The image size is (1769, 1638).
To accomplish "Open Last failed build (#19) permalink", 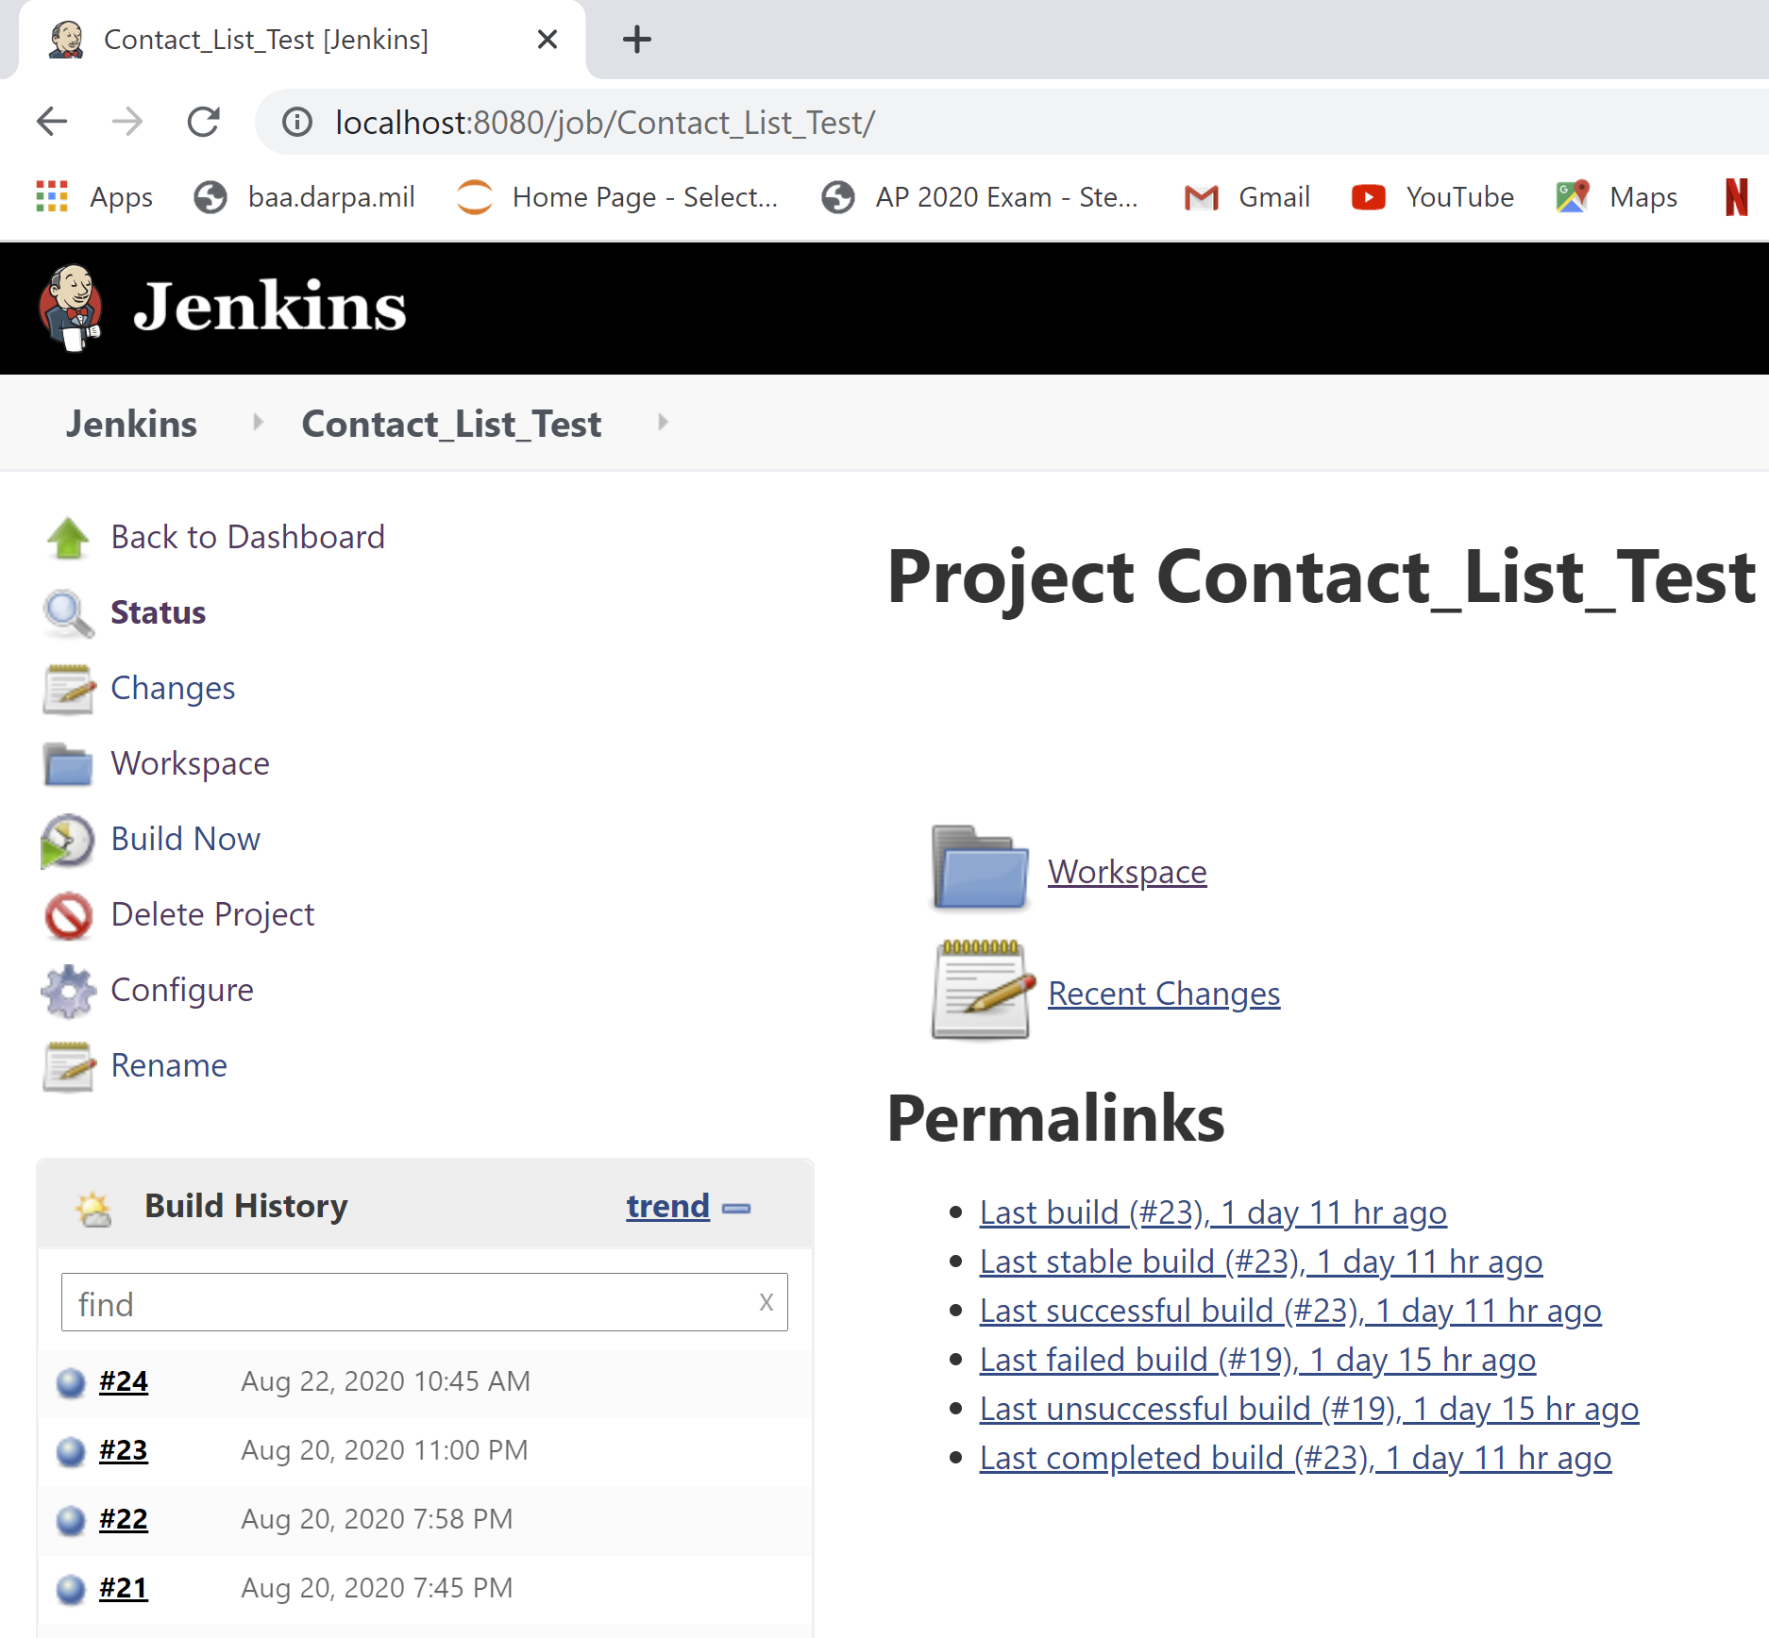I will click(1257, 1360).
